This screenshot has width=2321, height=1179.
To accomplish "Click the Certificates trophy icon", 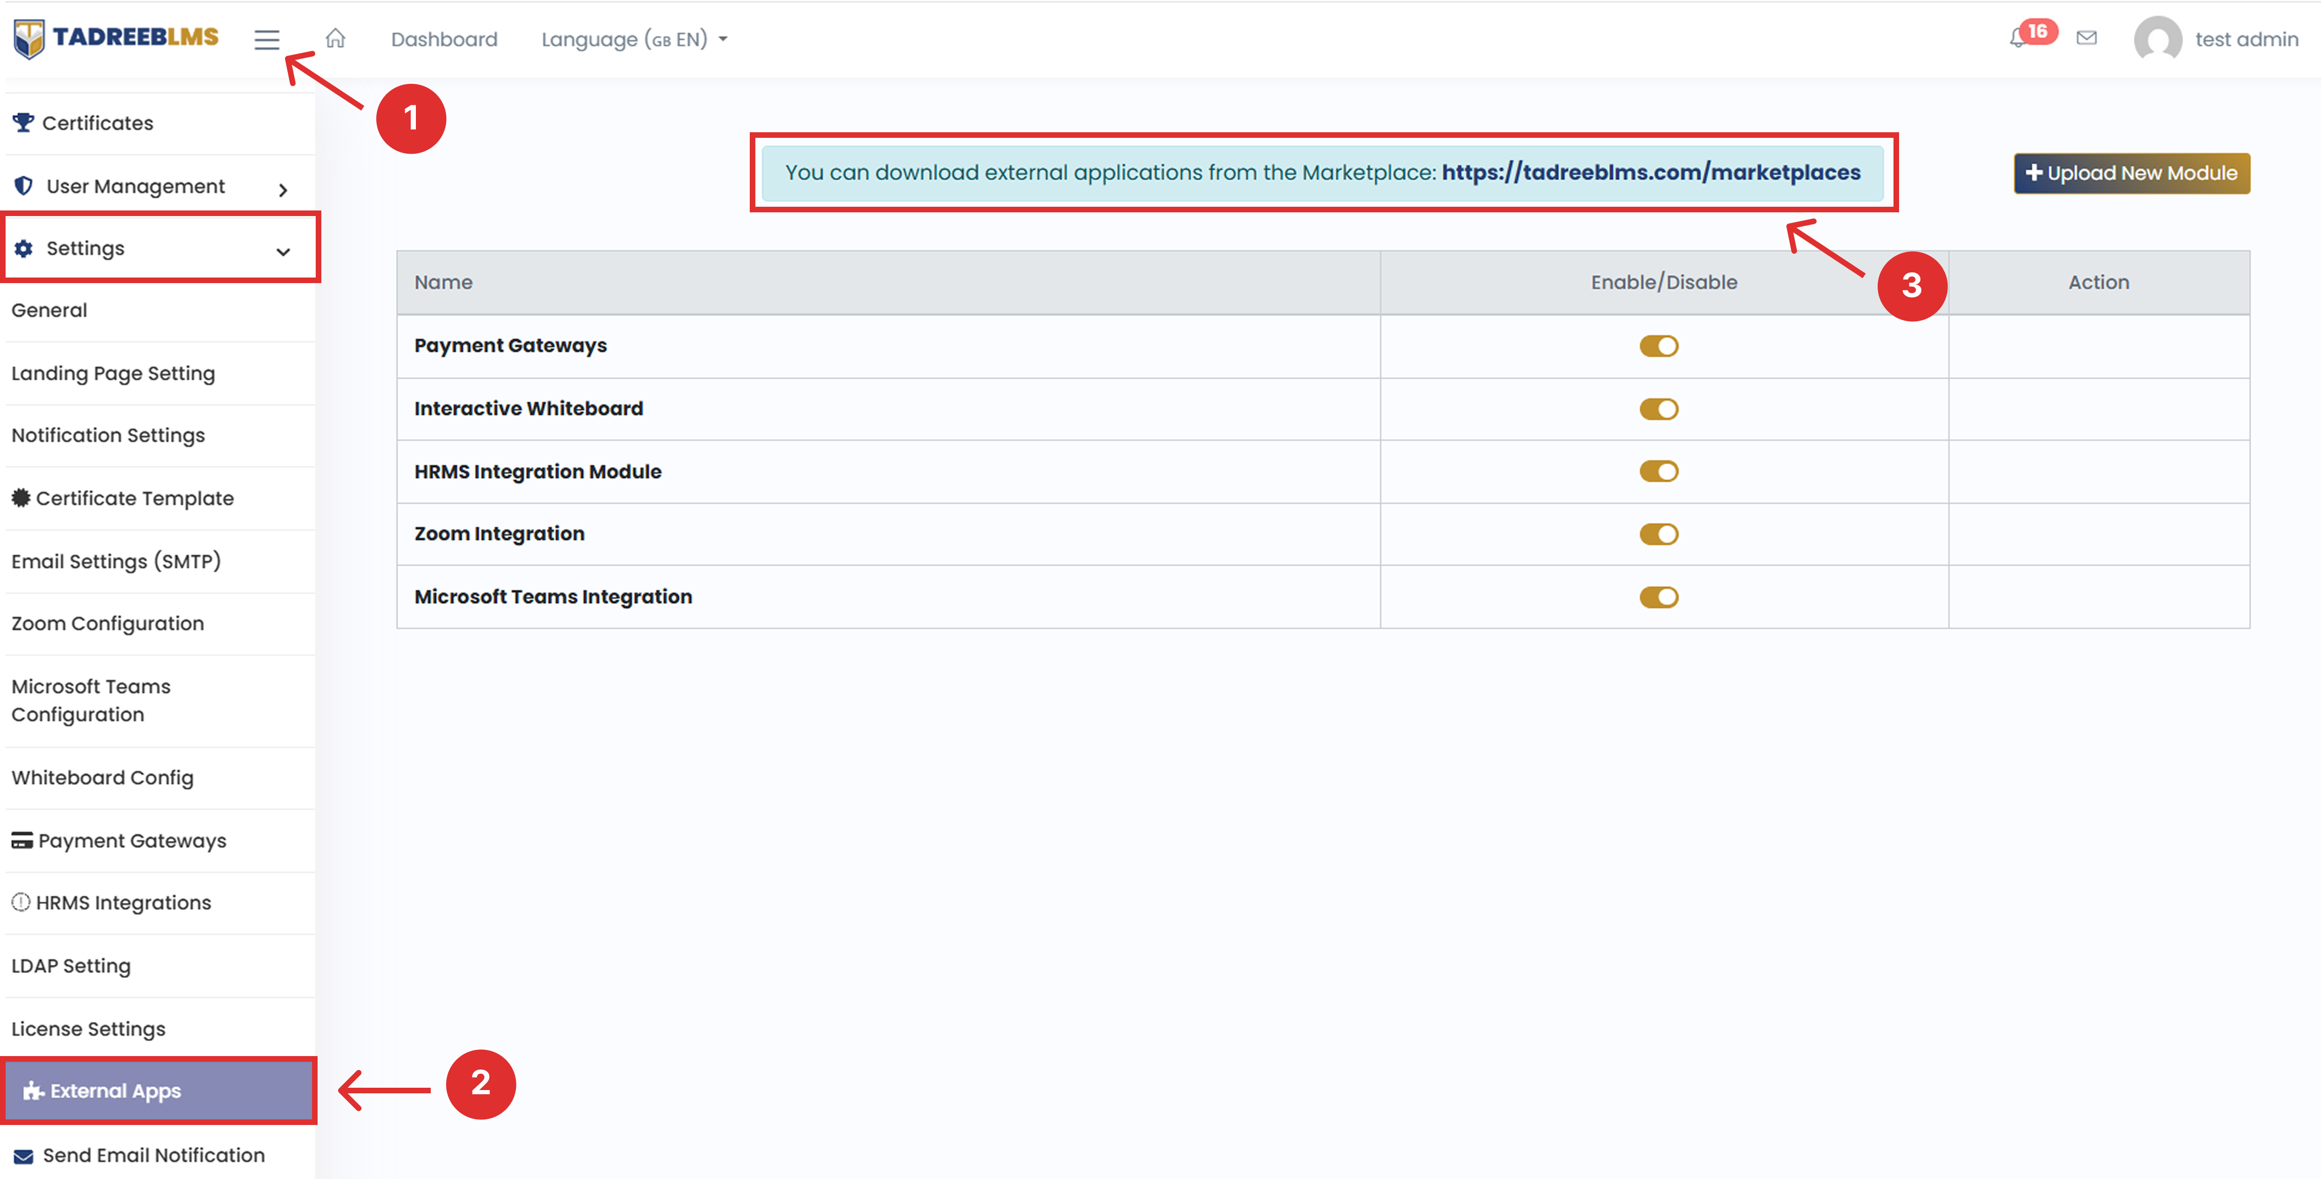I will (23, 122).
